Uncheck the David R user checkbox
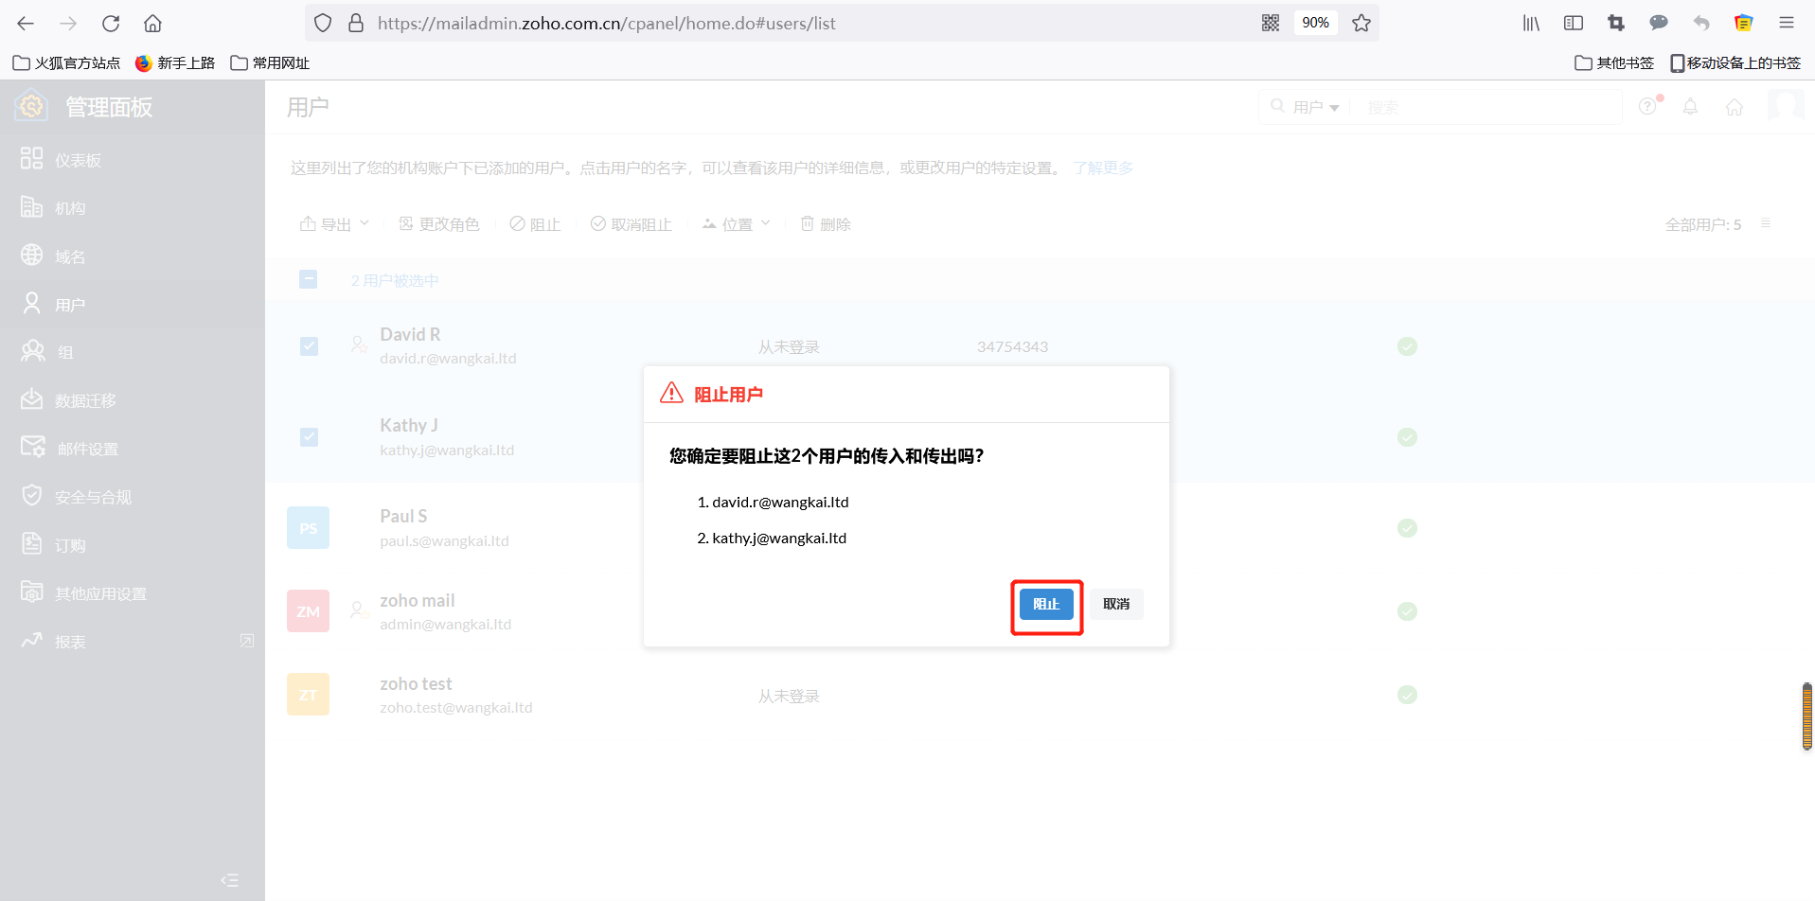 [309, 346]
